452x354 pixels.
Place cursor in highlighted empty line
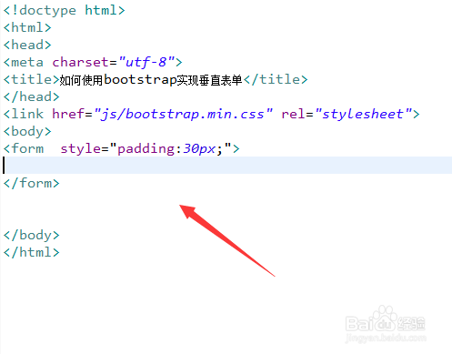tap(227, 166)
